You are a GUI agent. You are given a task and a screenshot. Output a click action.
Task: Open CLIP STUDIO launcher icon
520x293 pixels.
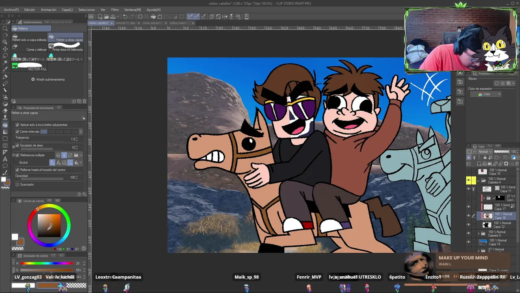click(x=91, y=17)
